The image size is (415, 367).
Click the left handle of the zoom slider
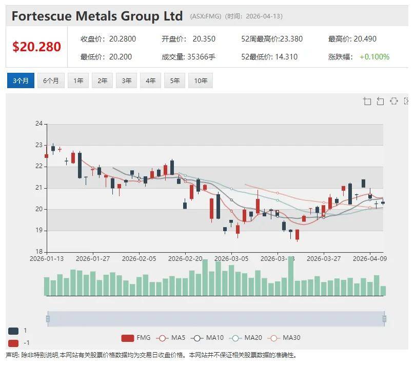click(x=48, y=319)
